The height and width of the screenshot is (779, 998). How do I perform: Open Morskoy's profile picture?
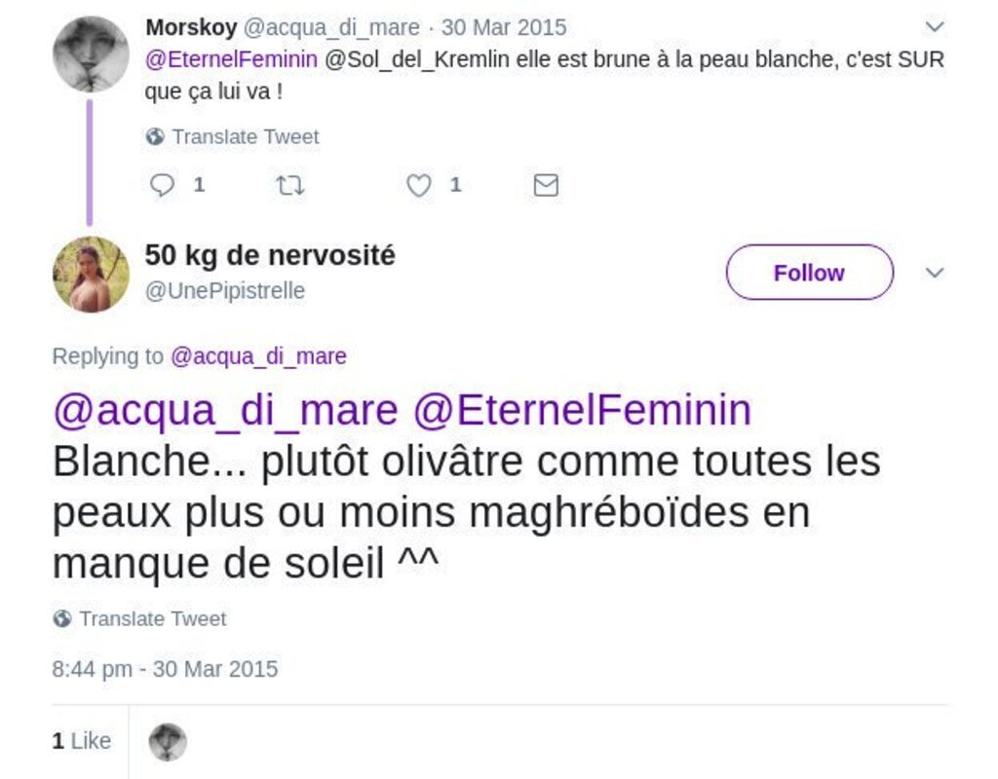[91, 54]
